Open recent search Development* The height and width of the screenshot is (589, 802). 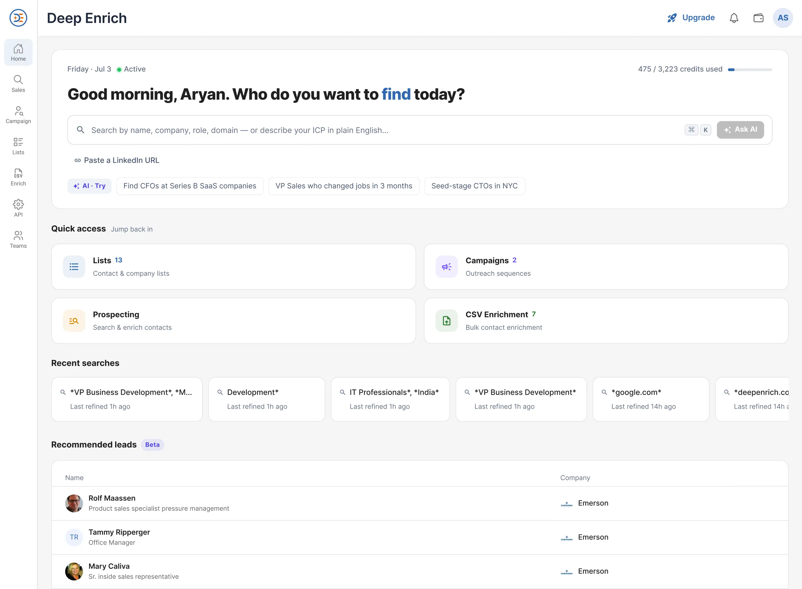tap(267, 399)
